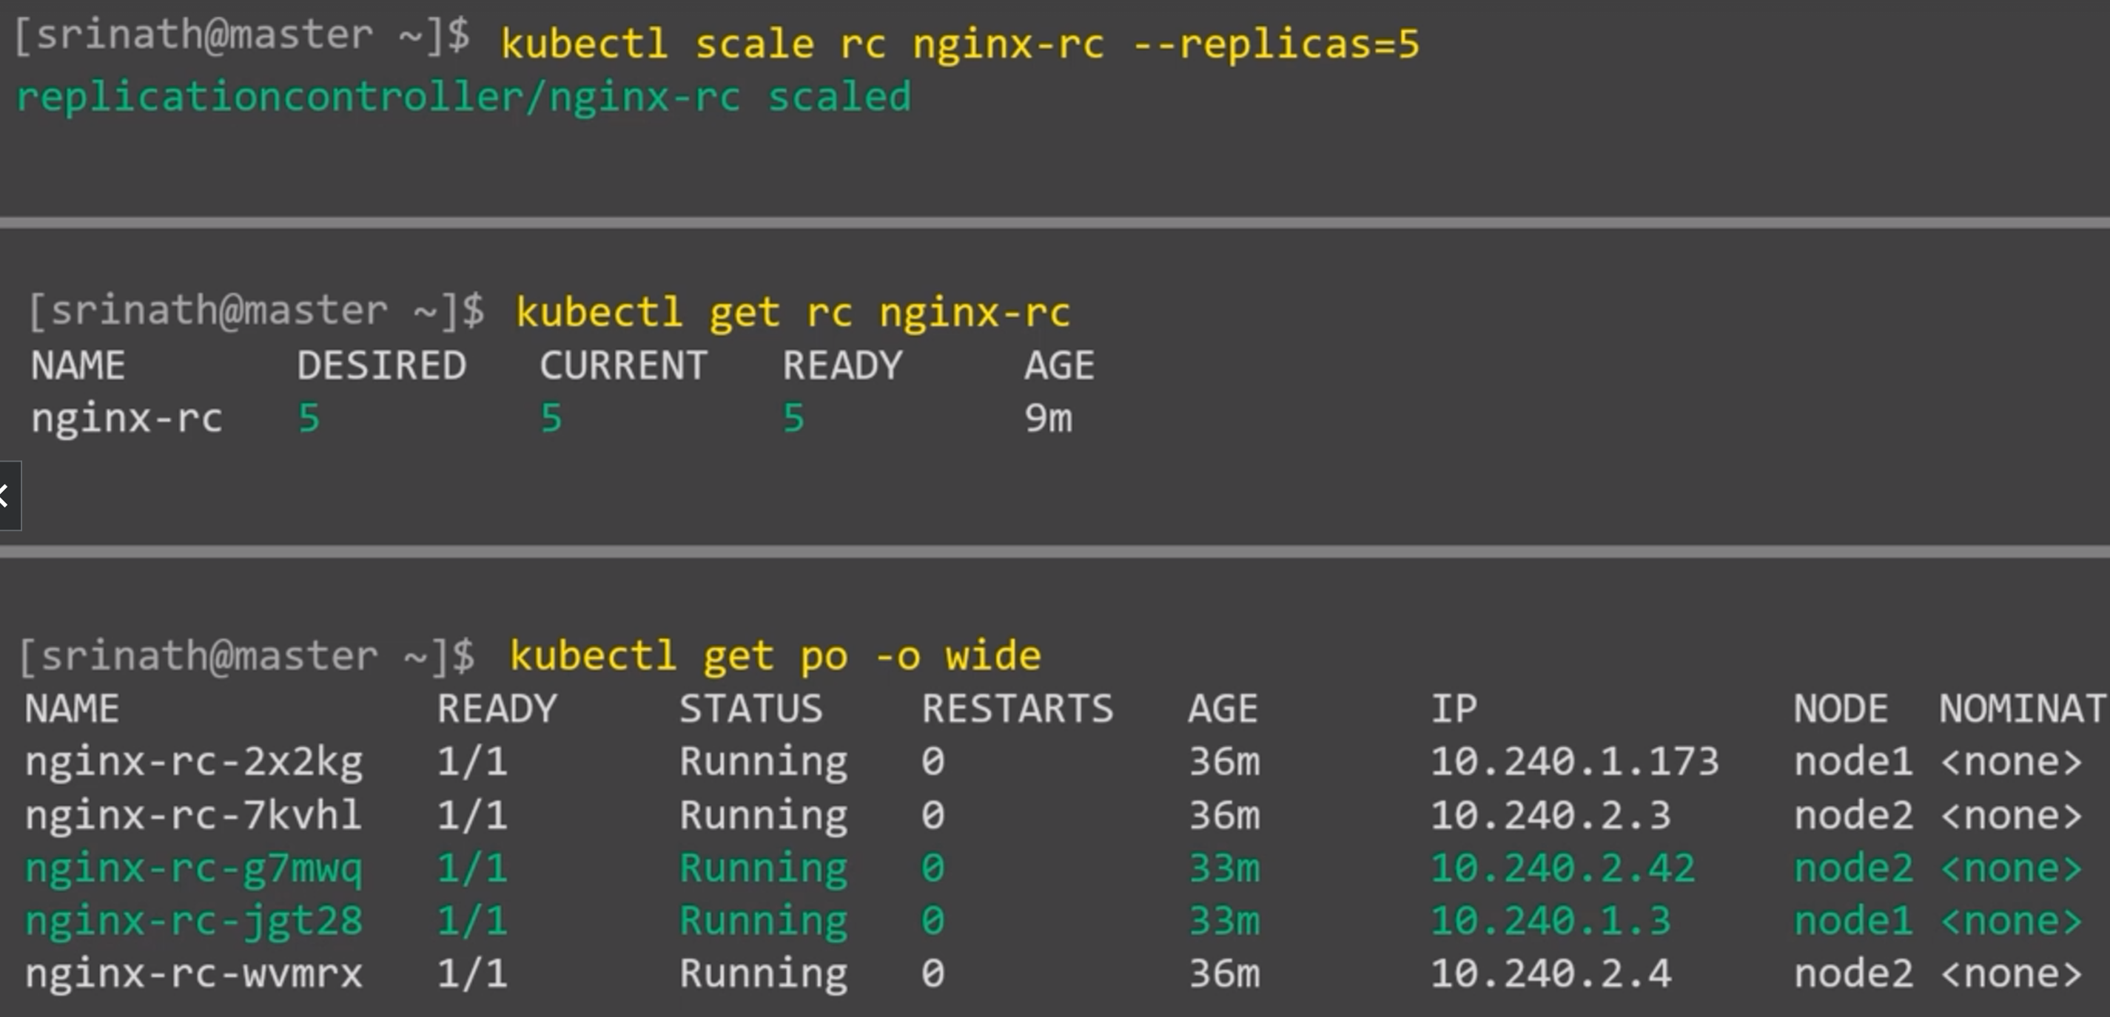
Task: Click the RESTARTS column header
Action: point(1018,709)
